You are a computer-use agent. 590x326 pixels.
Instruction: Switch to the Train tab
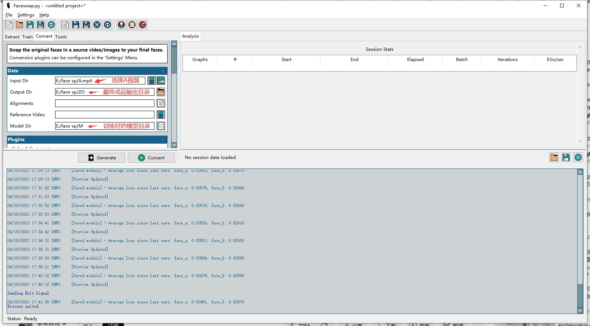(x=27, y=37)
